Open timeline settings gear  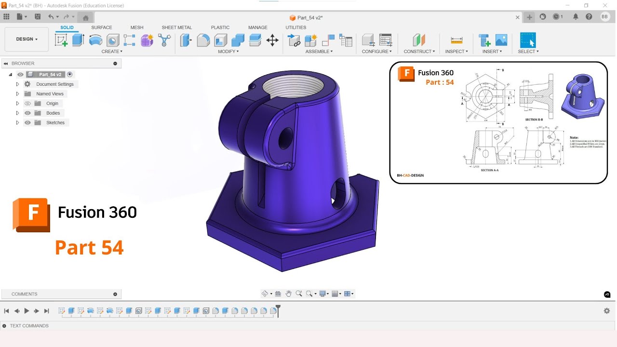[x=607, y=311]
